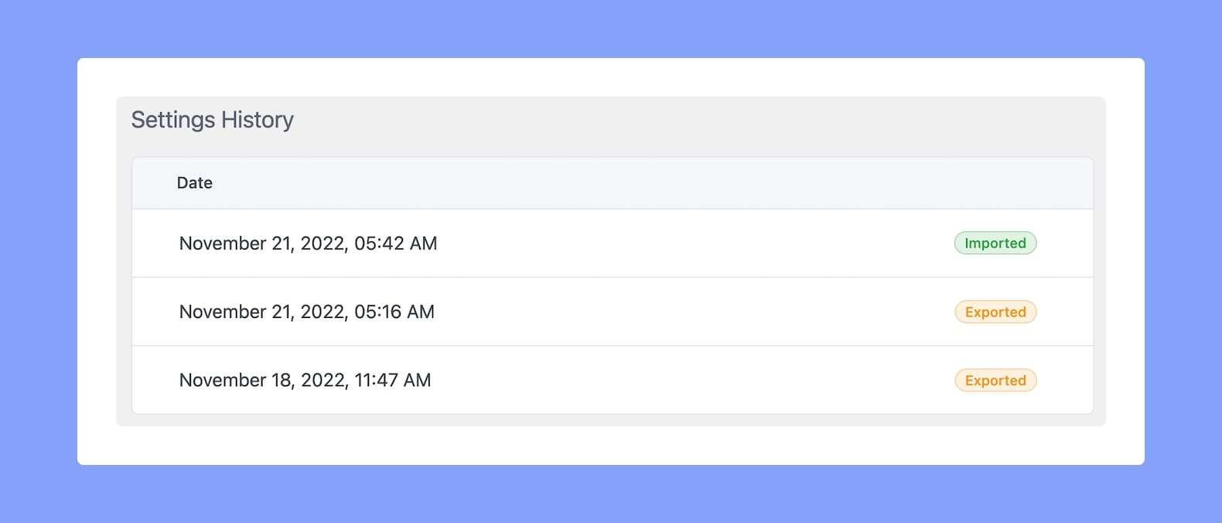Click the "05:16 AM" time text
Image resolution: width=1222 pixels, height=523 pixels.
(x=394, y=312)
